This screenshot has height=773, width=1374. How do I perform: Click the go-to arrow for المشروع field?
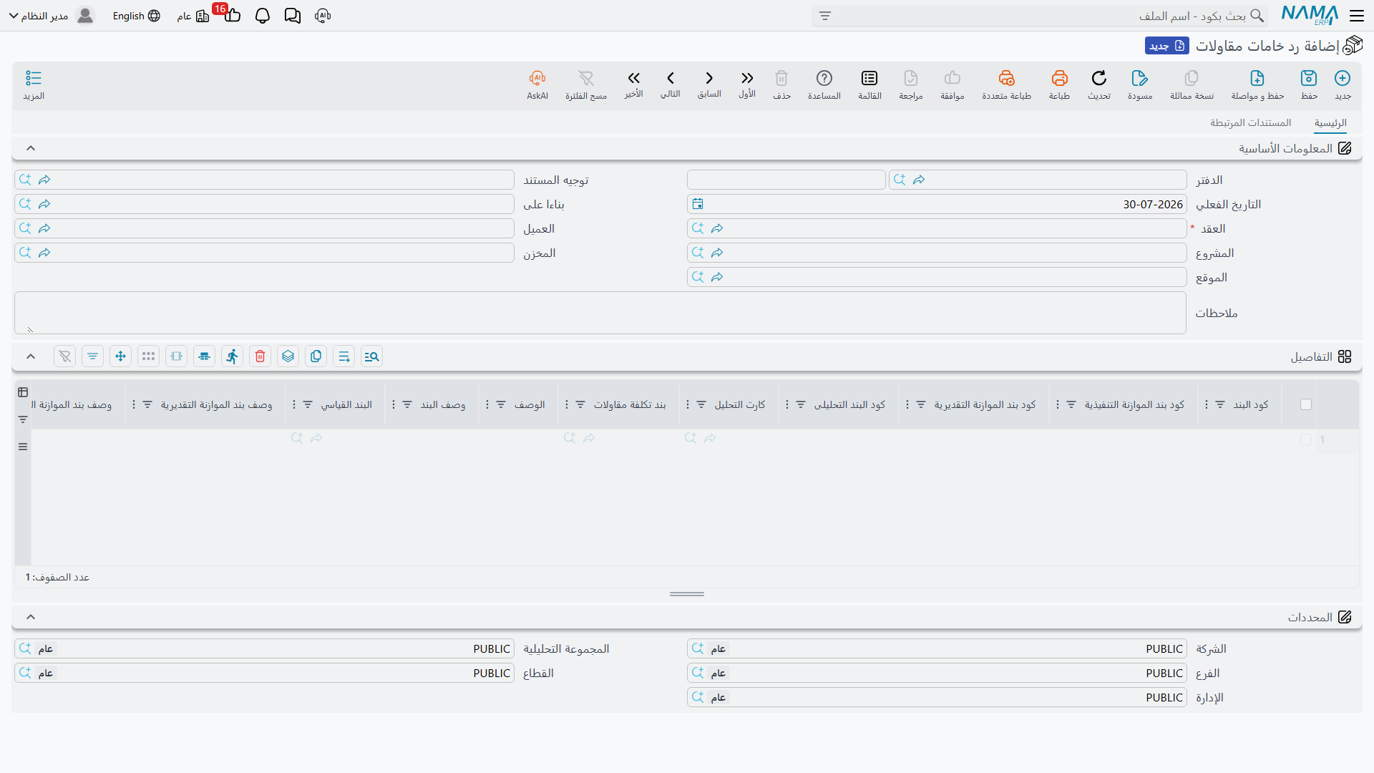717,253
